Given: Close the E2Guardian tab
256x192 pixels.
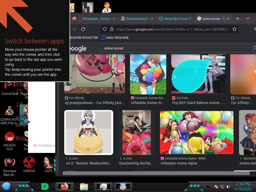Looking at the screenshot, I should click(114, 18).
